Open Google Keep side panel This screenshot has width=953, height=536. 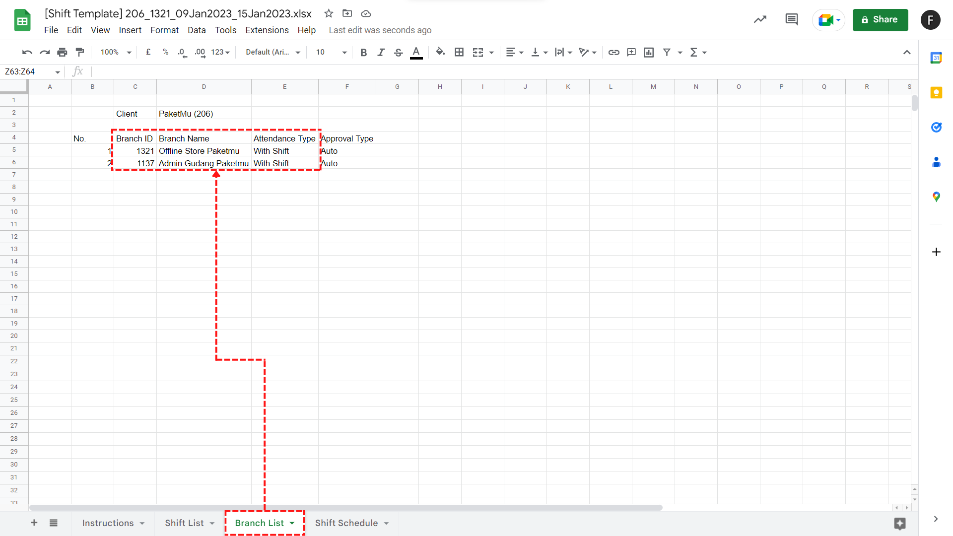(936, 93)
